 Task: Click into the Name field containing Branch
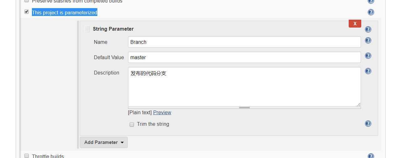244,42
